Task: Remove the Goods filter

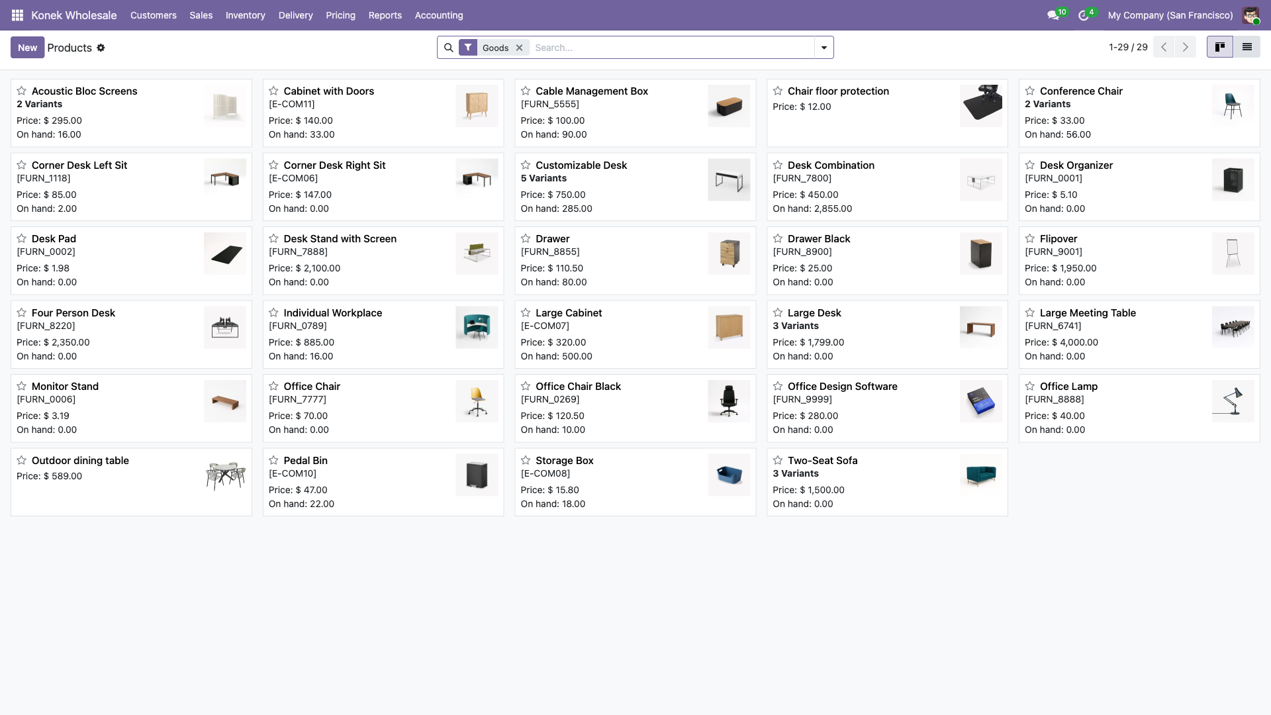Action: [x=519, y=47]
